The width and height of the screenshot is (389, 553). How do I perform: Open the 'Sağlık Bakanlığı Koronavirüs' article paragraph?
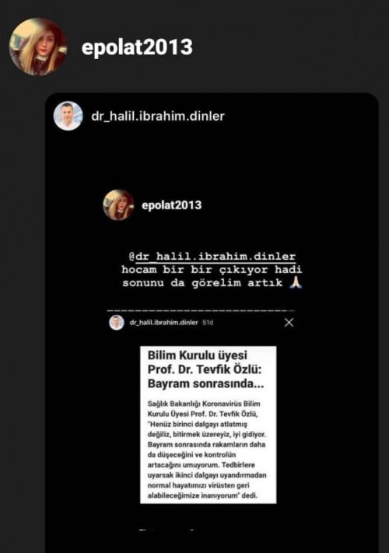click(207, 450)
